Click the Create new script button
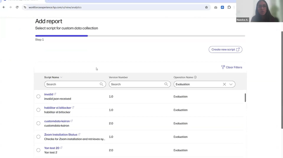 click(x=225, y=50)
